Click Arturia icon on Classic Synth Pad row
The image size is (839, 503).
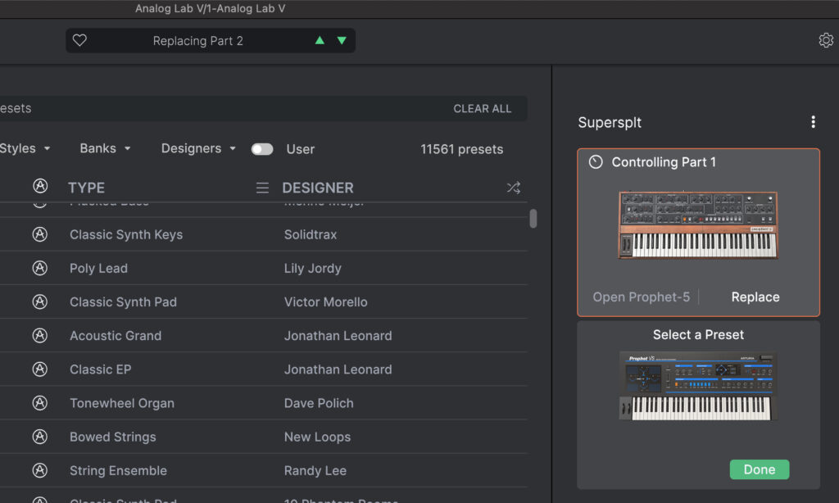pyautogui.click(x=40, y=301)
